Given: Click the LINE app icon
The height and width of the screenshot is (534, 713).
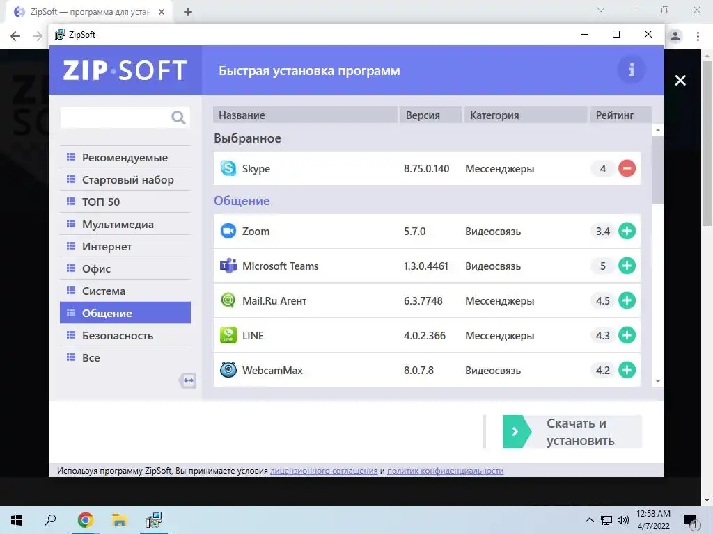Looking at the screenshot, I should point(228,335).
